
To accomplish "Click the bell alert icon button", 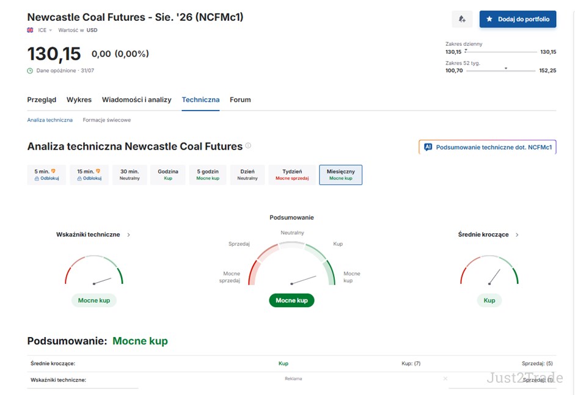I will point(462,19).
